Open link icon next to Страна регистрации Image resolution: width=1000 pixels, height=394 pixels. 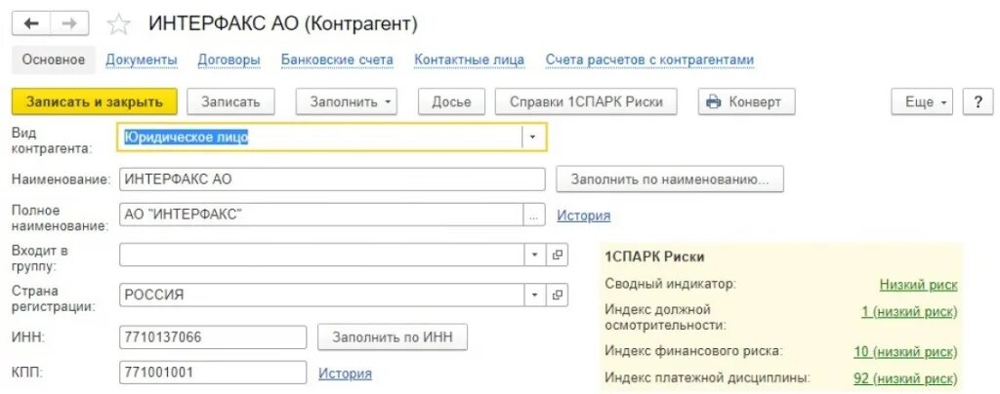(x=557, y=295)
